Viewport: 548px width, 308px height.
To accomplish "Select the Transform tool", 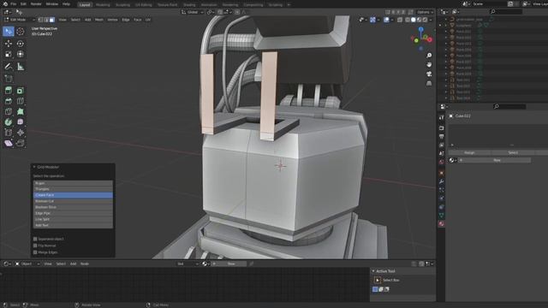I will tap(21, 54).
